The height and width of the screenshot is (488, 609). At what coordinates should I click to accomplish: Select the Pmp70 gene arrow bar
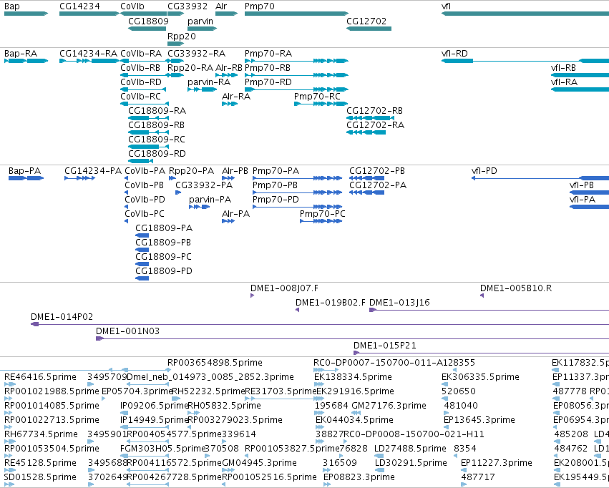point(297,14)
